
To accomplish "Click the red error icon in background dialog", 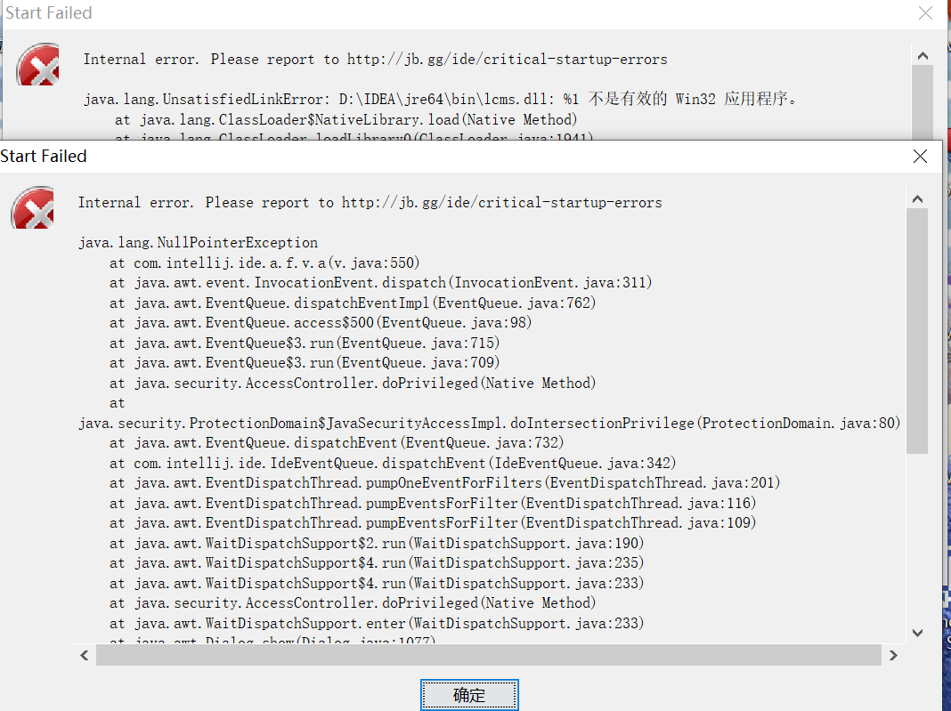I will click(x=37, y=65).
